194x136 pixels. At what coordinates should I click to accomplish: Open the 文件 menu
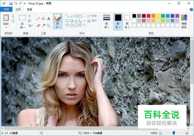tap(6, 10)
